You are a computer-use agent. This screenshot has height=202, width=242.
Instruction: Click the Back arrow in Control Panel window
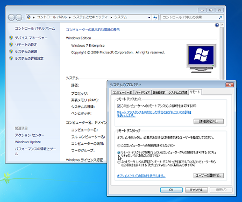point(11,17)
